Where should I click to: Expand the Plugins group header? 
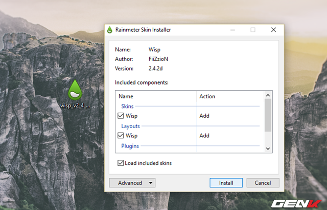(x=130, y=146)
